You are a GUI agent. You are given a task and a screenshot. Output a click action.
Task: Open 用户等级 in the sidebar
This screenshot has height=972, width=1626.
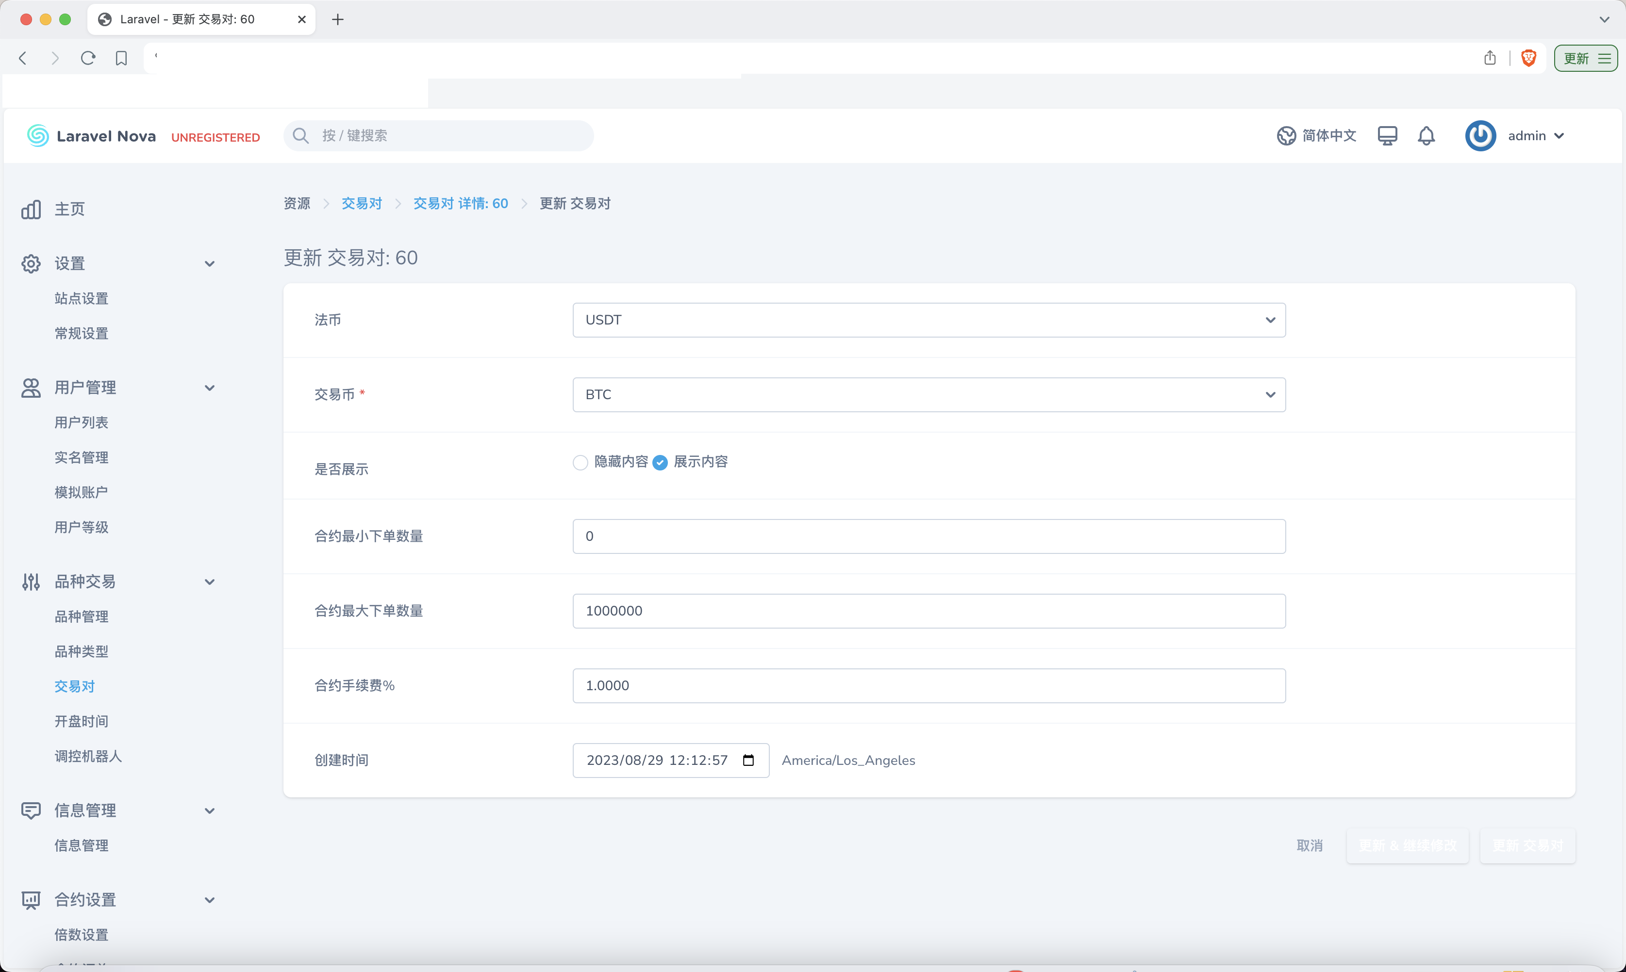(81, 527)
